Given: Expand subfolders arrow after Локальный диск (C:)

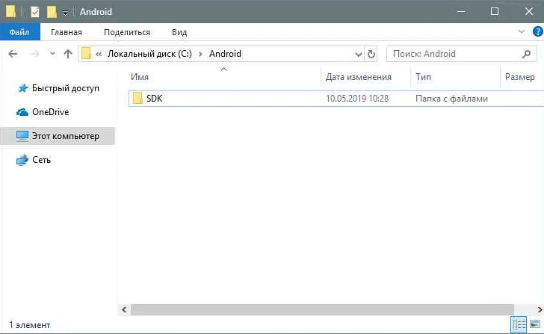Looking at the screenshot, I should tap(200, 54).
